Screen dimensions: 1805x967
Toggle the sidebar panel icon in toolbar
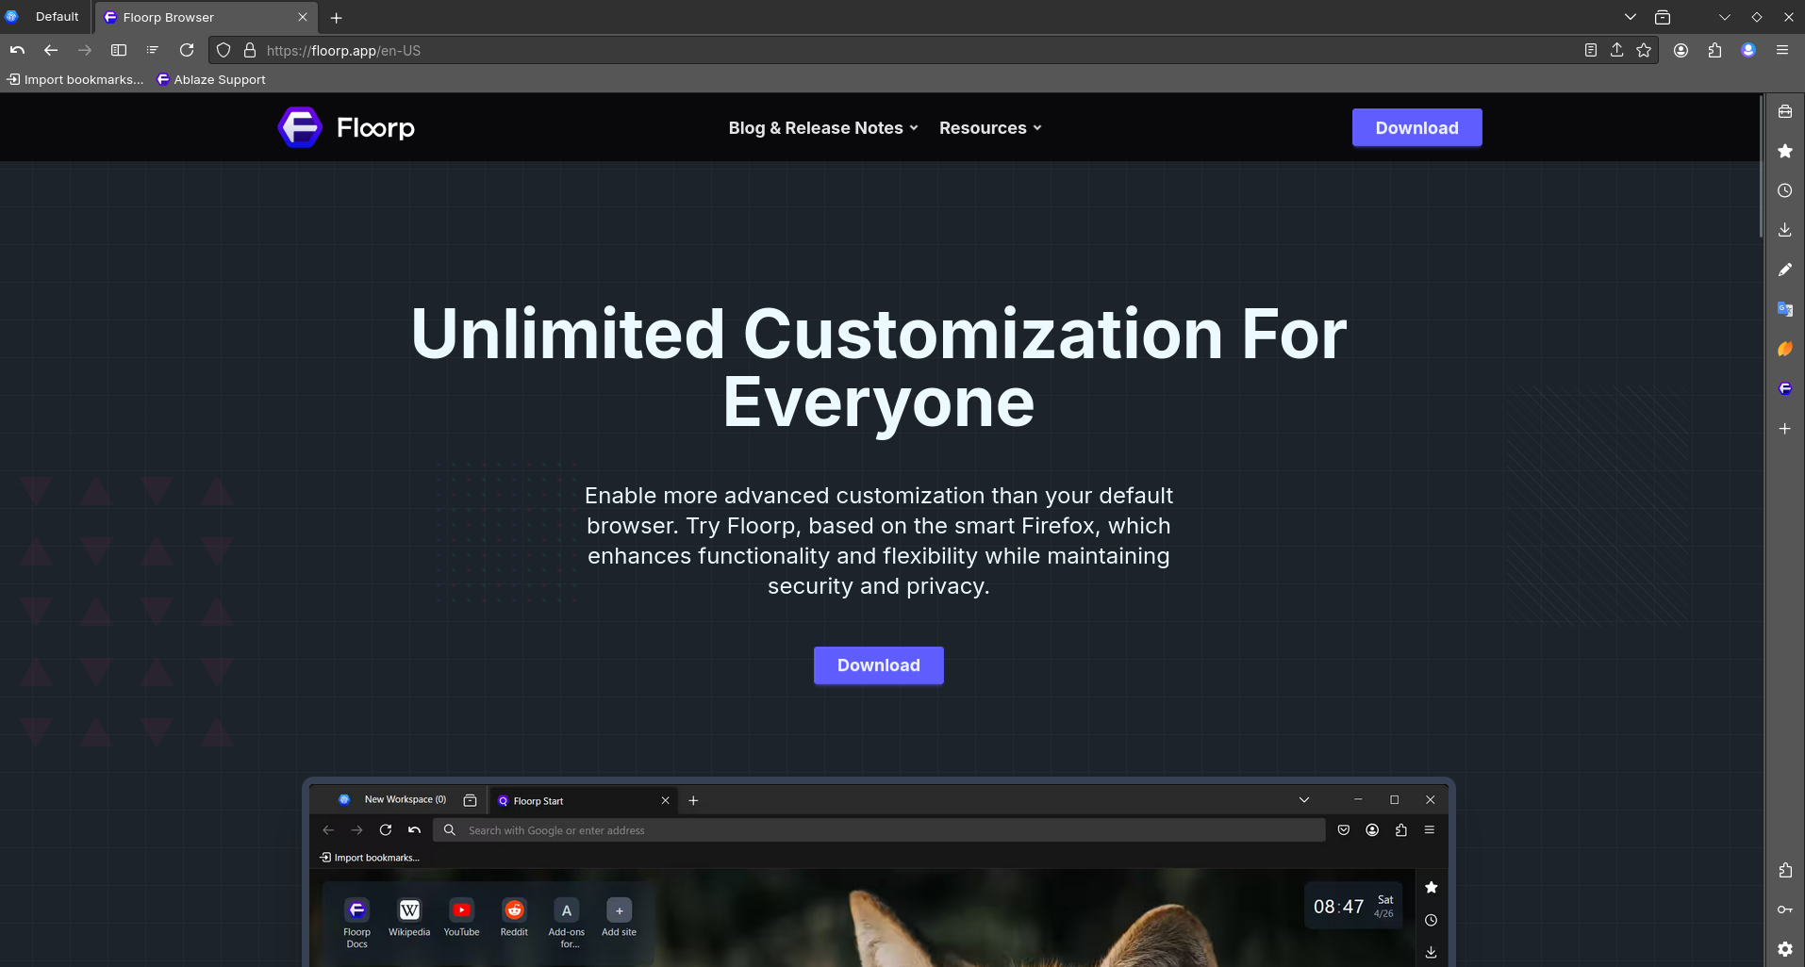(119, 50)
